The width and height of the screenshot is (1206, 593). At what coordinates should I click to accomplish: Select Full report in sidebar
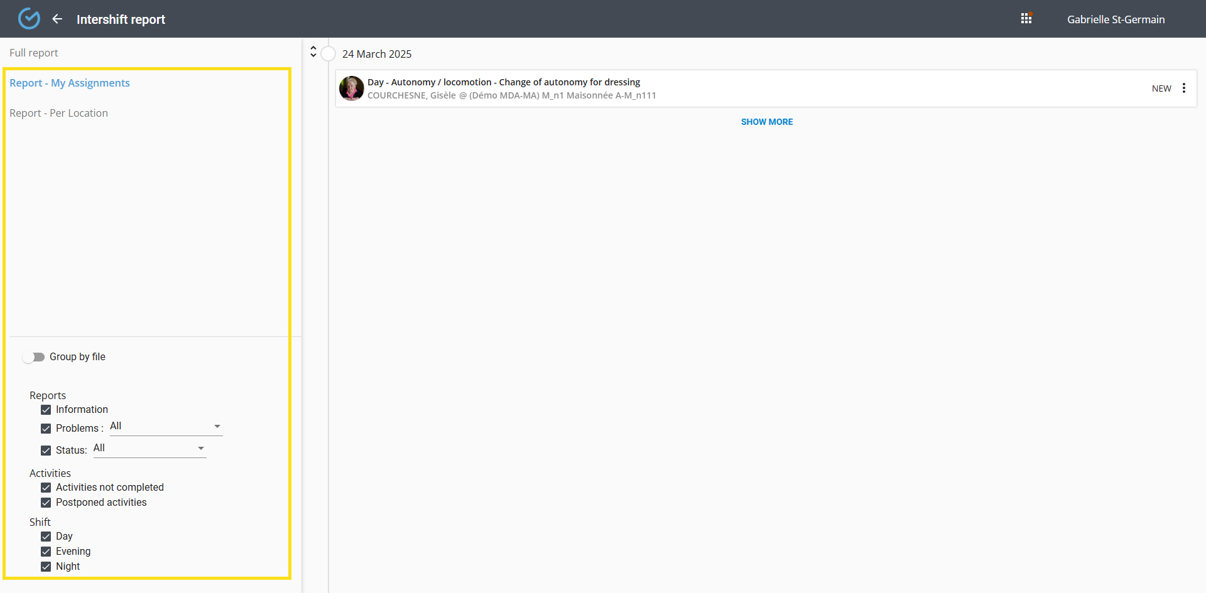34,53
